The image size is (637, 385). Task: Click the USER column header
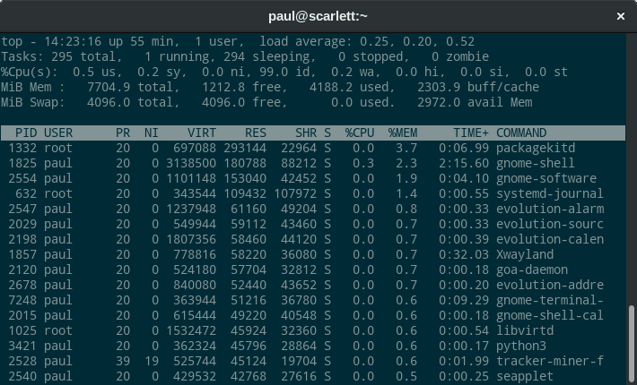[x=58, y=133]
